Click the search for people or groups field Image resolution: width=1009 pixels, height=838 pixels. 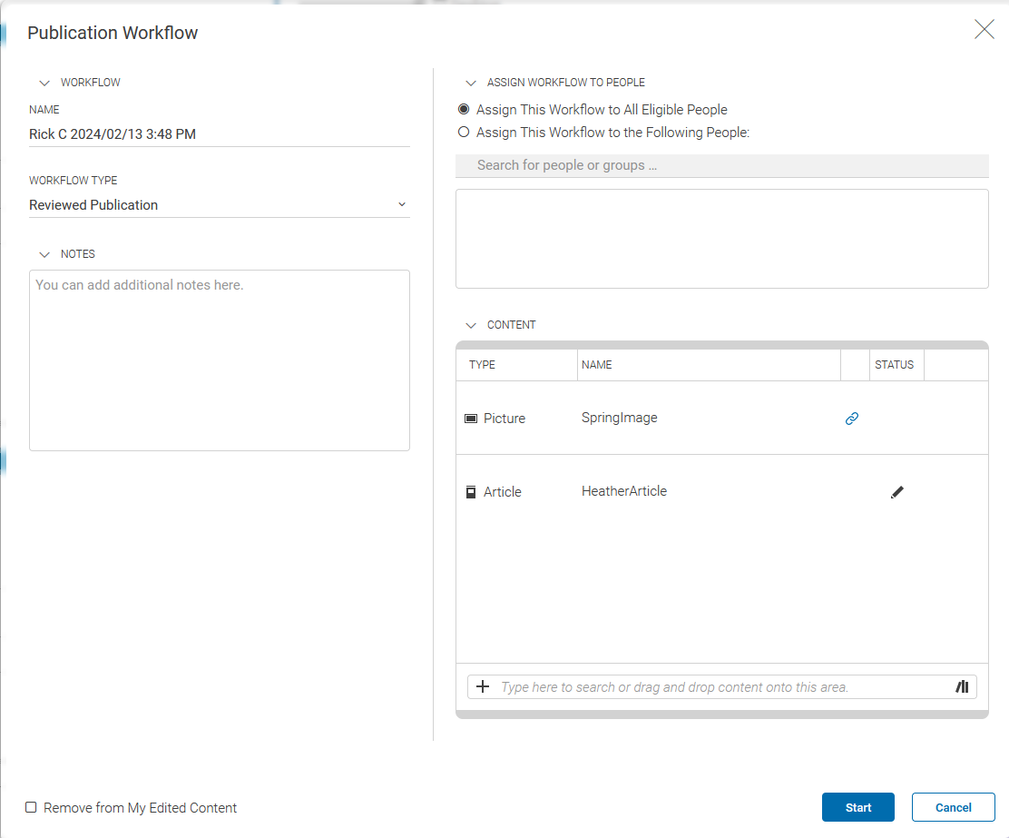tap(721, 165)
